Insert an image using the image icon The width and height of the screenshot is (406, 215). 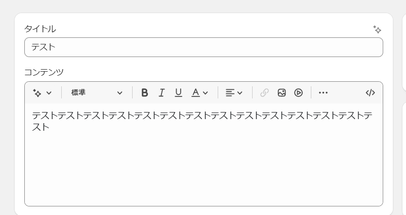281,93
